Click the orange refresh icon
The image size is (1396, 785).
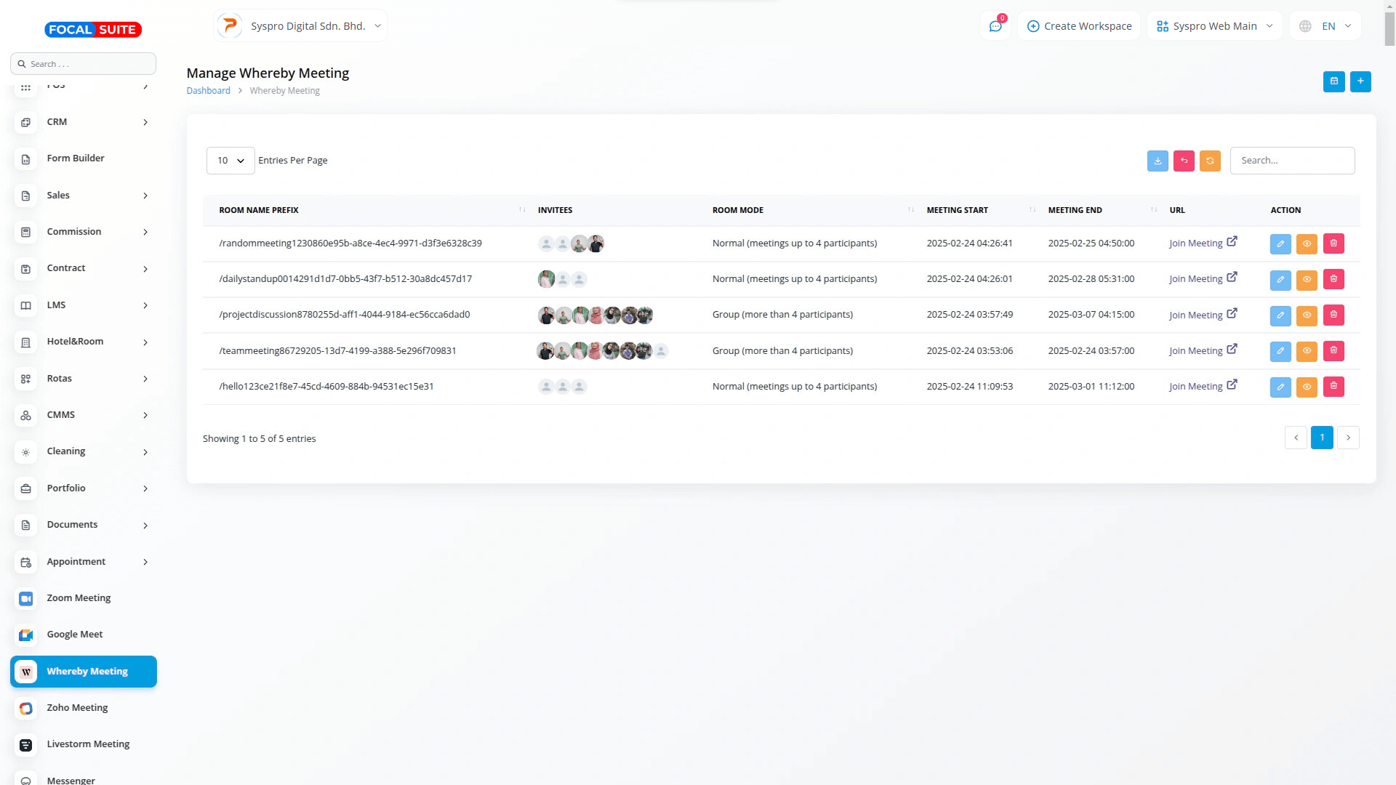(1210, 161)
